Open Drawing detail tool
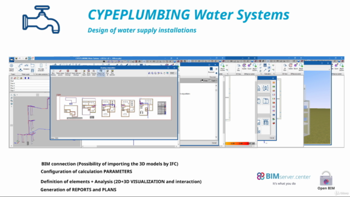350x197 pixels. click(x=94, y=73)
